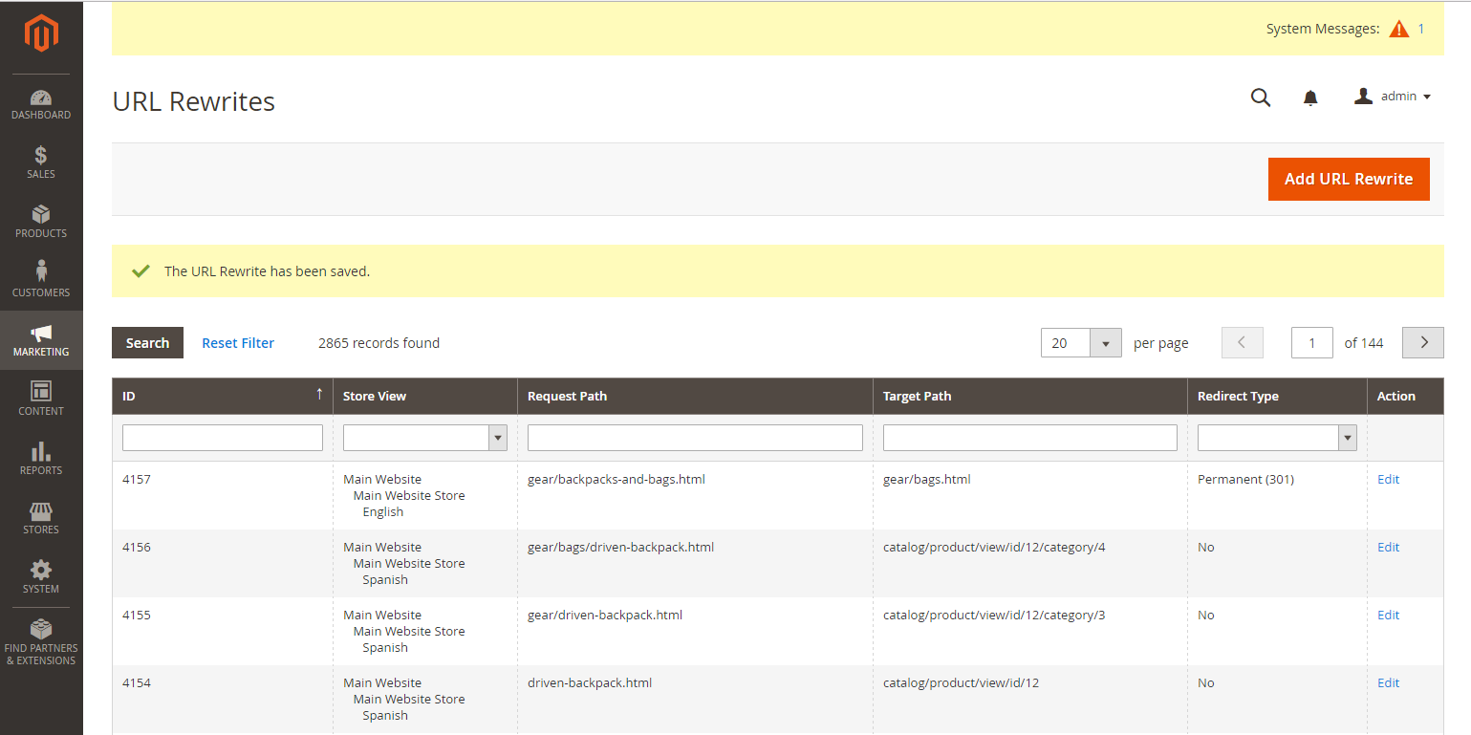Viewport: 1471px width, 735px height.
Task: Focus the ID filter field
Action: click(223, 438)
